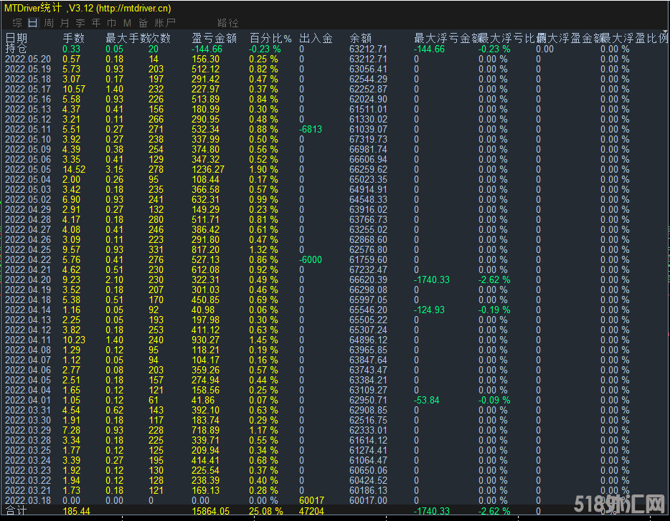Viewport: 670px width, 521px height.
Task: Click percentage 1.90 % on 2022.05.05
Action: [x=264, y=170]
